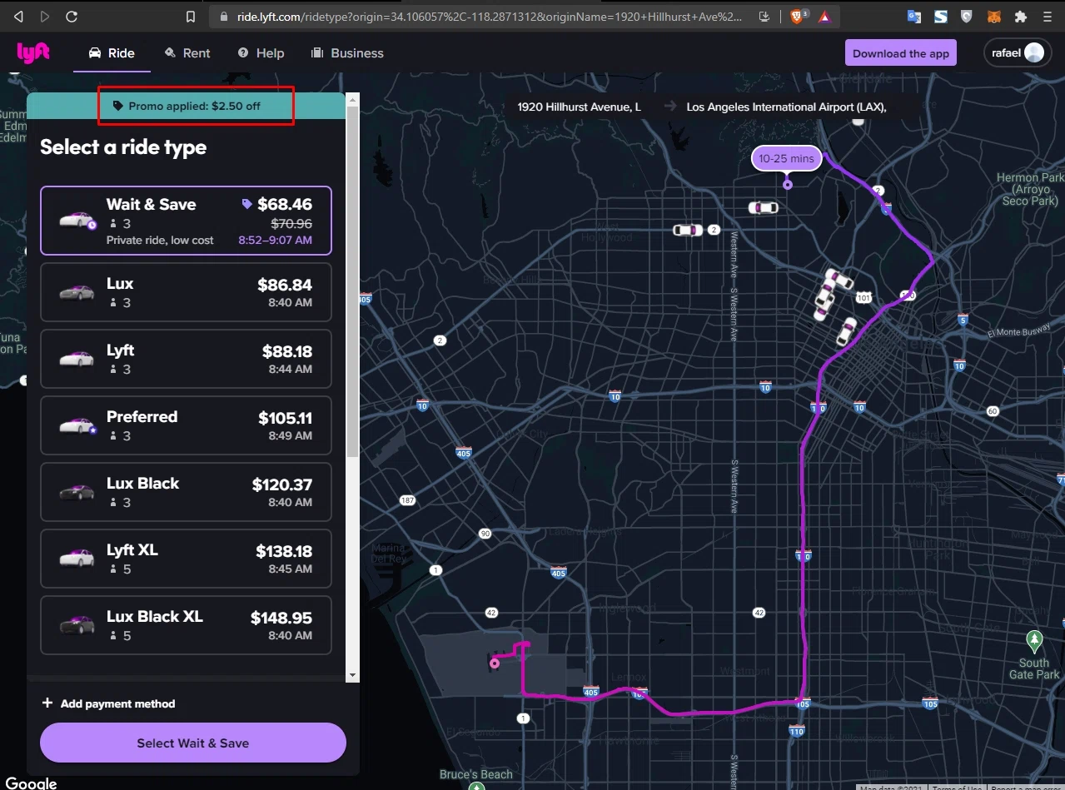Open the Ride tab

coord(112,53)
